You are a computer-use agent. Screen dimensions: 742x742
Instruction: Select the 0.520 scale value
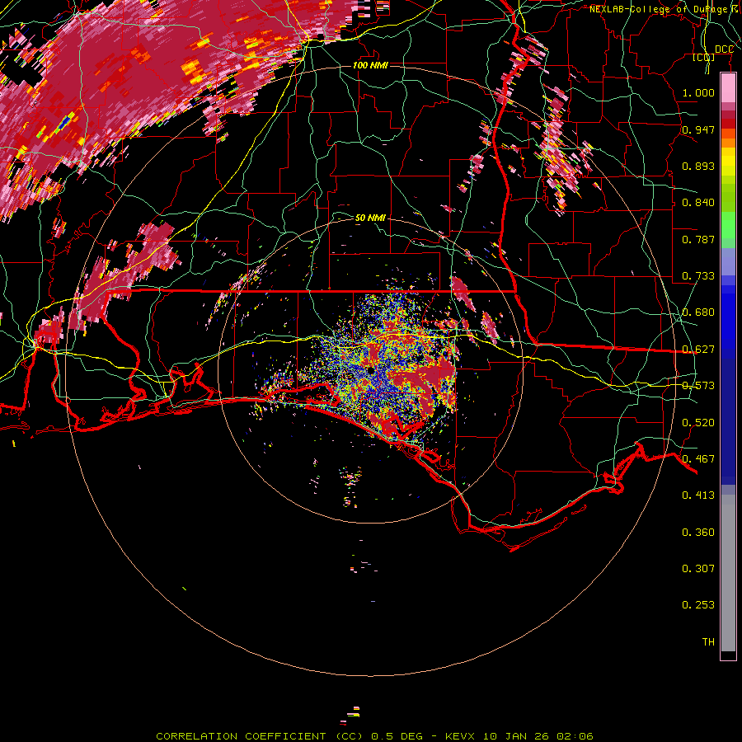tap(698, 423)
